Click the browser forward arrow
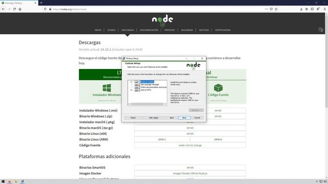This screenshot has height=184, width=328. point(9,9)
